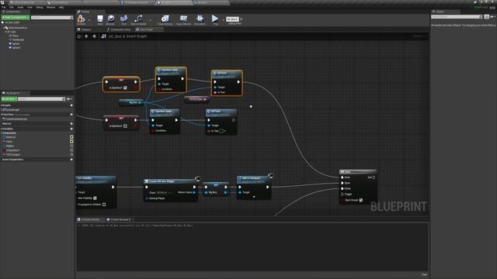The image size is (497, 279).
Task: Focus the Components search field
Action: [52, 17]
